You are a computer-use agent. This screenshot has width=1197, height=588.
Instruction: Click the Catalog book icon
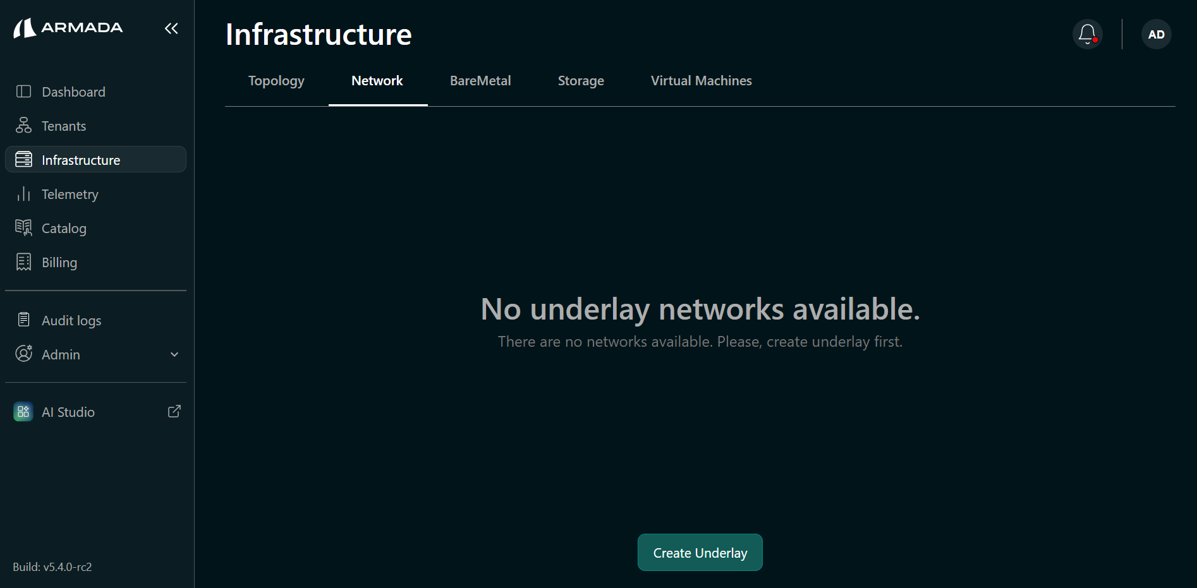click(x=23, y=228)
